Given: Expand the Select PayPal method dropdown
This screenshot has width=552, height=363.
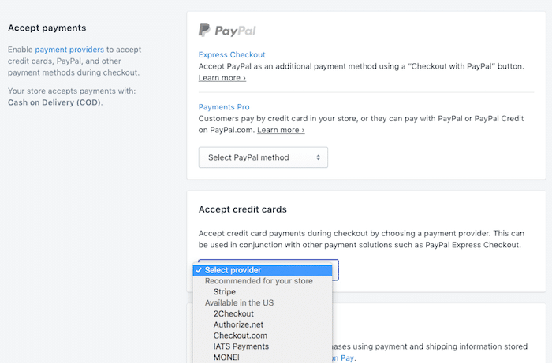Looking at the screenshot, I should pyautogui.click(x=263, y=157).
